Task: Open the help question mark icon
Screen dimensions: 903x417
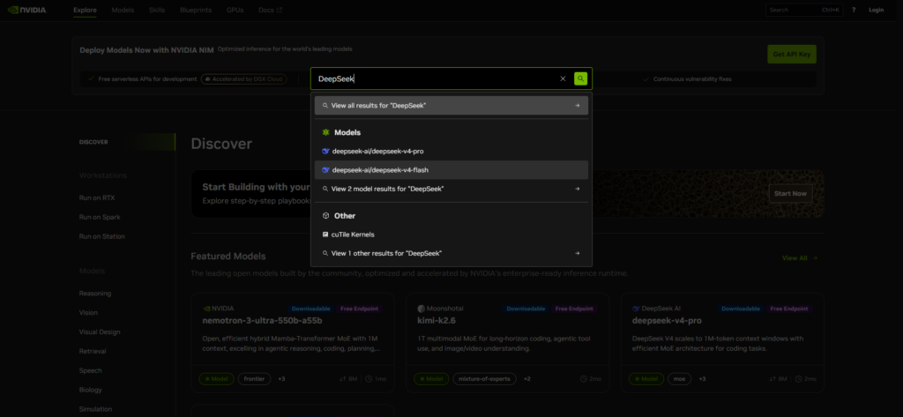Action: point(854,10)
